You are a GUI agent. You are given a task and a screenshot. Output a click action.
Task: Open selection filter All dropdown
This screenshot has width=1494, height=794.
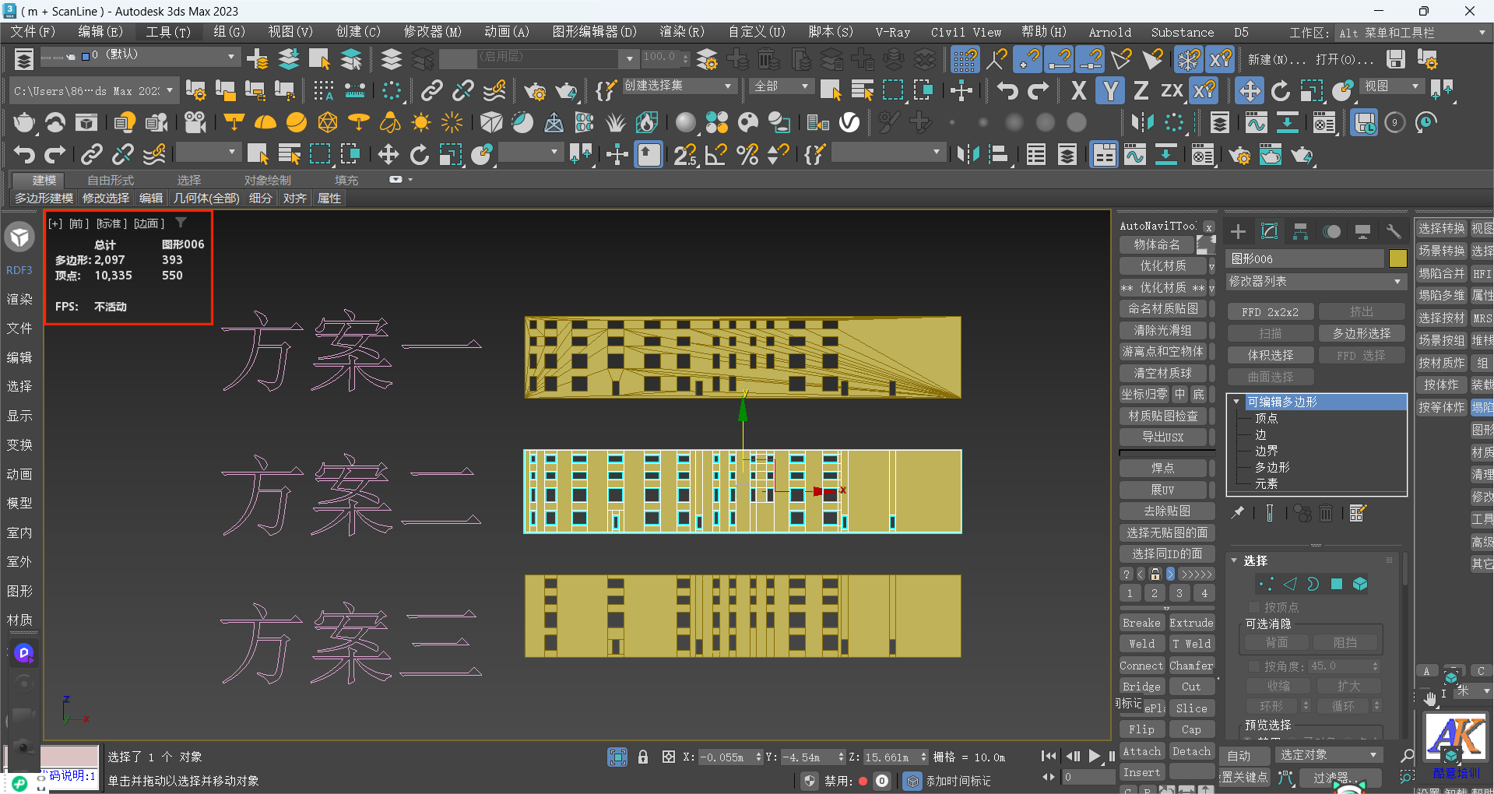[x=782, y=86]
